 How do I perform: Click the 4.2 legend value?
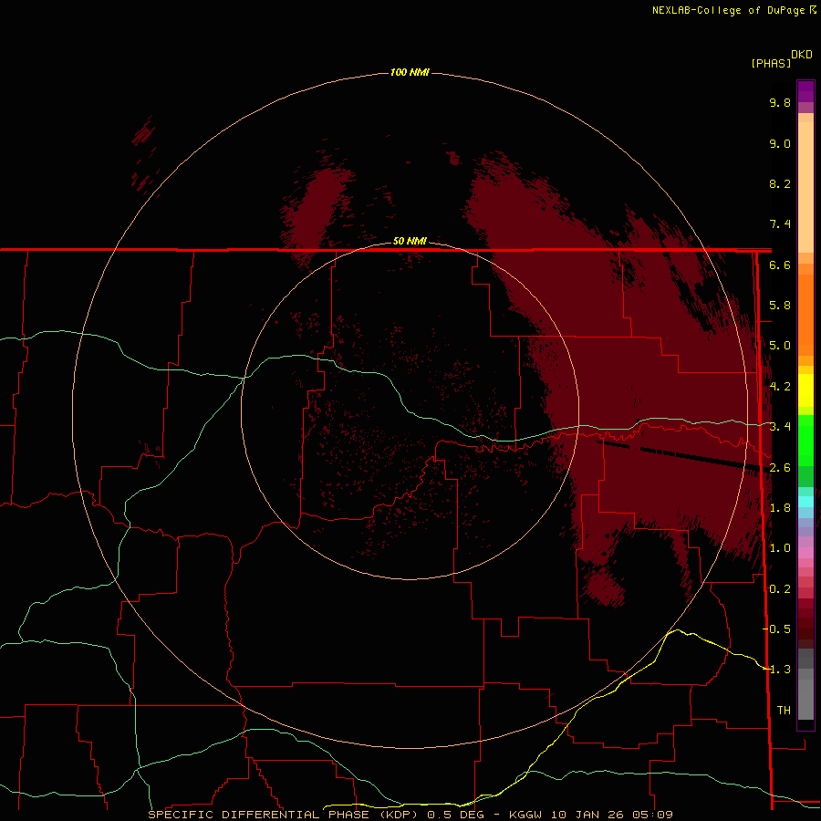coord(780,387)
